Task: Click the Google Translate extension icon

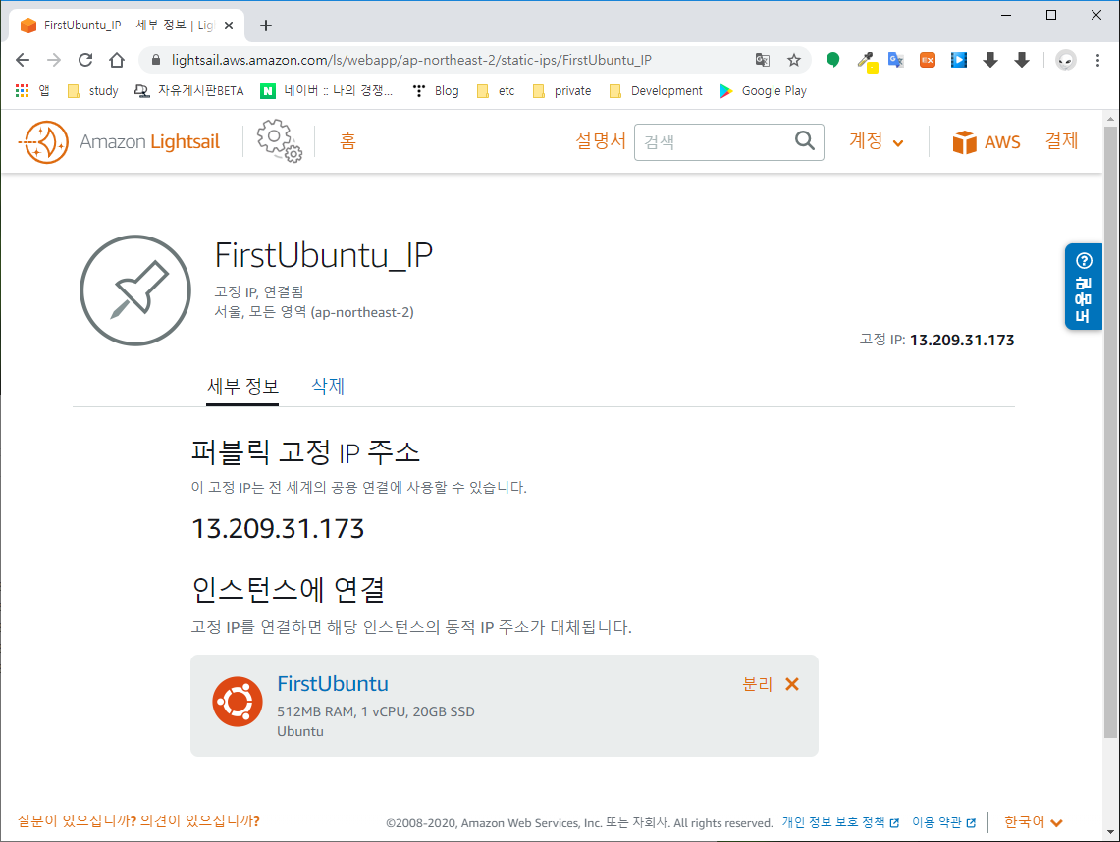Action: pyautogui.click(x=896, y=60)
